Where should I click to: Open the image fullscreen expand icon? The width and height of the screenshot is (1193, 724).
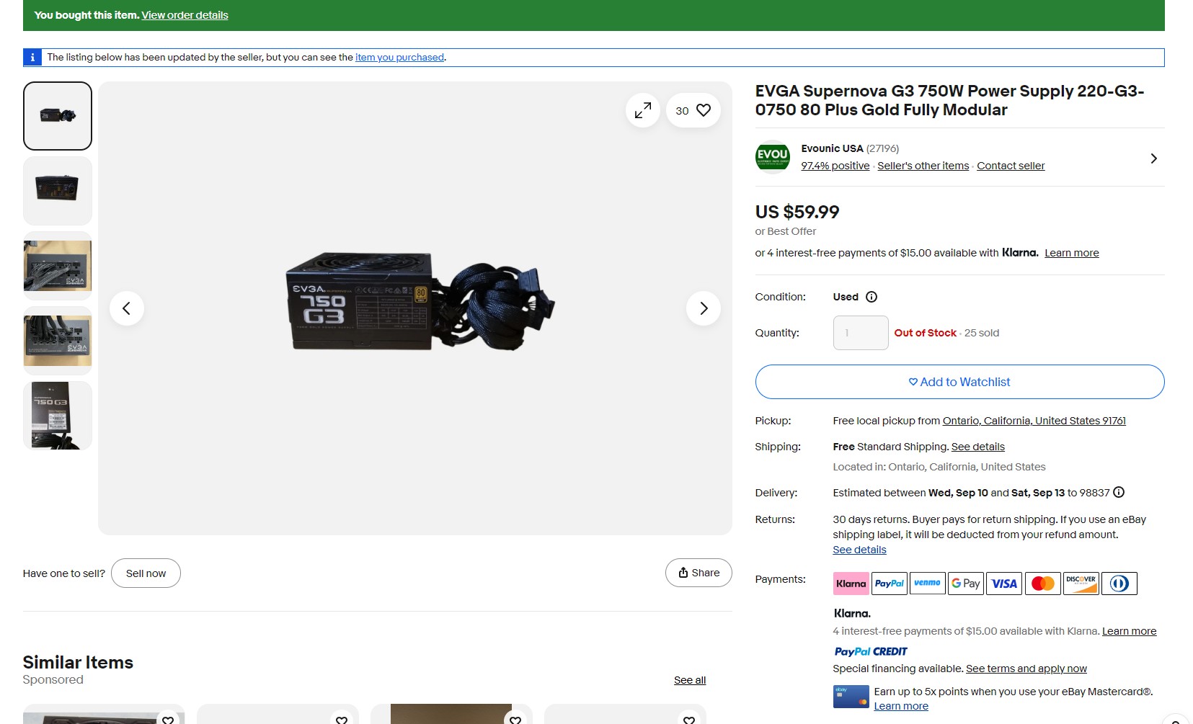pyautogui.click(x=642, y=110)
